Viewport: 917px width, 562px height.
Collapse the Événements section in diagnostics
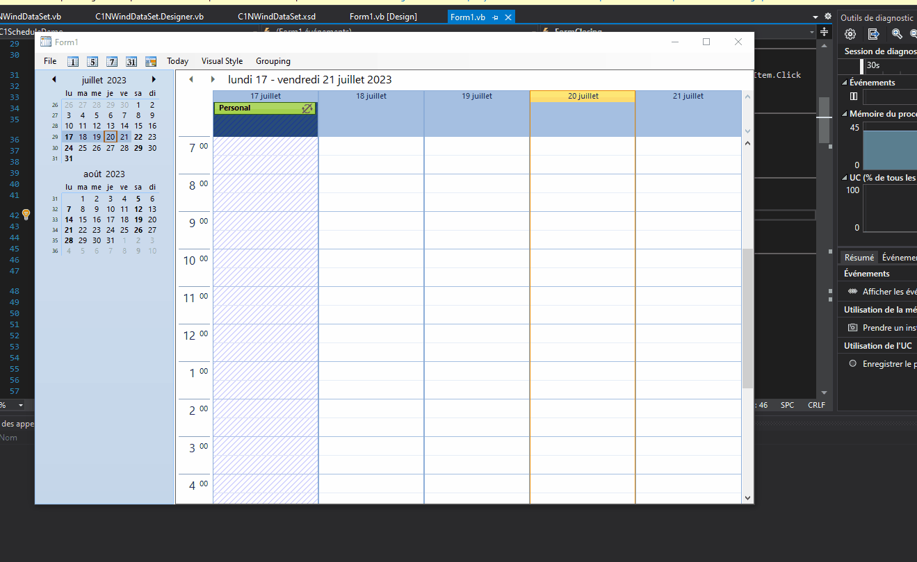point(845,83)
